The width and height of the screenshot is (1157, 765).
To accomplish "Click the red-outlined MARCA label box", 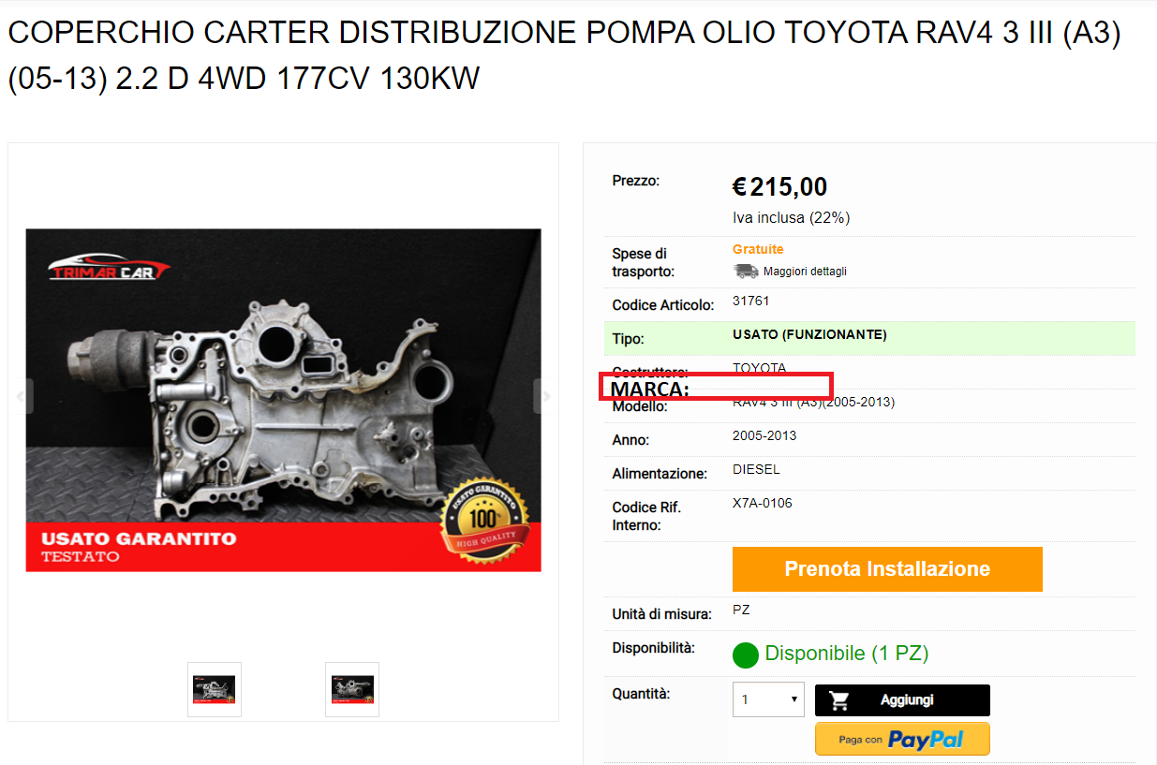I will pyautogui.click(x=716, y=387).
